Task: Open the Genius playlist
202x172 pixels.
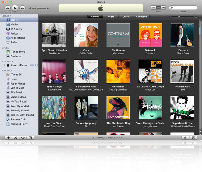Action: (19, 79)
